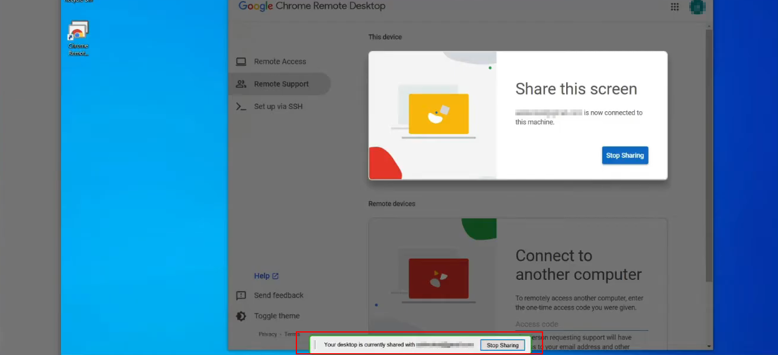Click the Access code input field
This screenshot has width=778, height=355.
tap(582, 324)
